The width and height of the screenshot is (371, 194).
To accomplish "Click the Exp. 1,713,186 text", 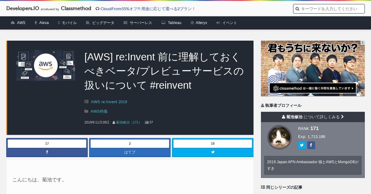I will coord(312,136).
